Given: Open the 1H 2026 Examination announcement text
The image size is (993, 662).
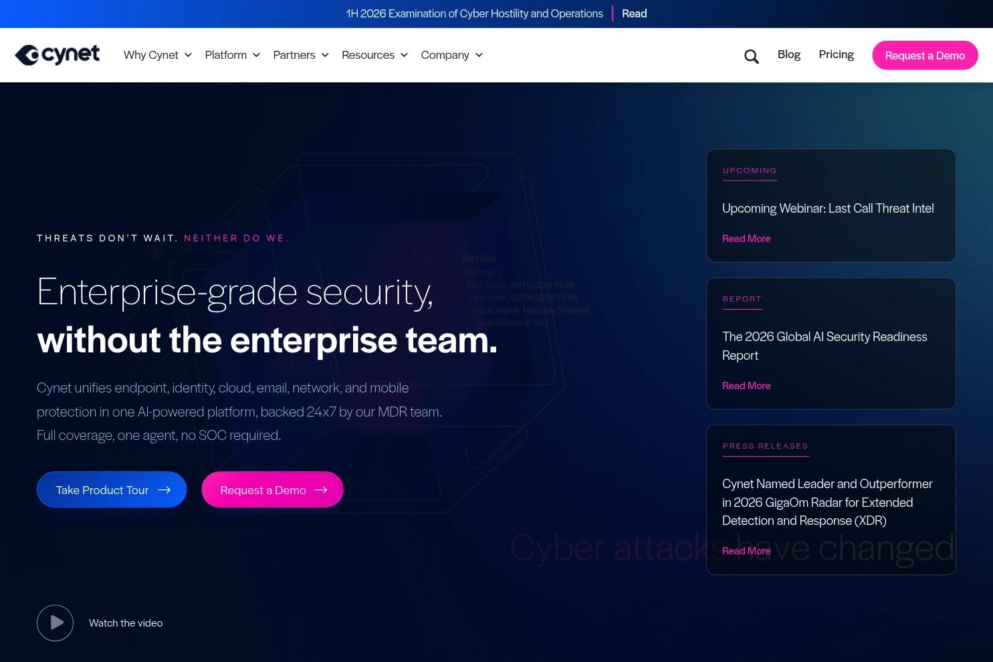Looking at the screenshot, I should (474, 13).
